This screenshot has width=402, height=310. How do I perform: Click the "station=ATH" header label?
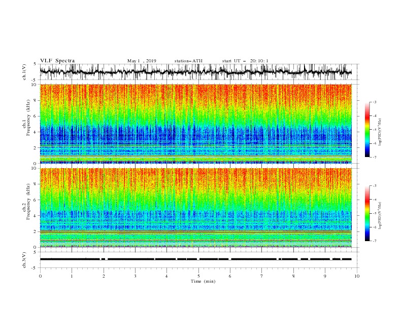click(x=188, y=61)
